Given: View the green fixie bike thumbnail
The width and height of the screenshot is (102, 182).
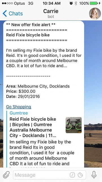Looking at the screenshot, I should tap(74, 125).
